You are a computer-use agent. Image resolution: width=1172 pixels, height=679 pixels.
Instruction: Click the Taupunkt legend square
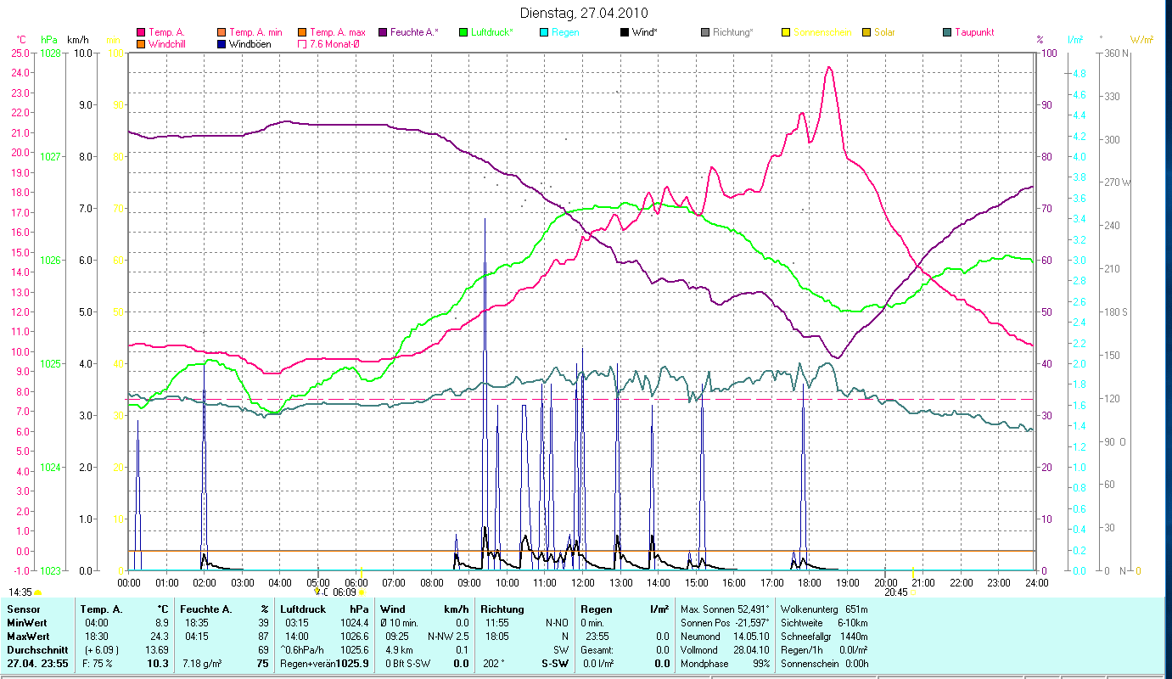[947, 32]
